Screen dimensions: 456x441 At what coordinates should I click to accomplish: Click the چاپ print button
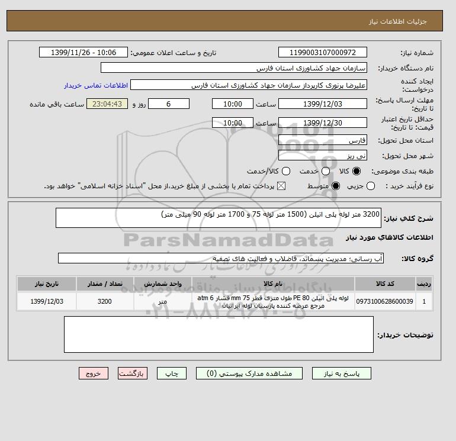[172, 374]
